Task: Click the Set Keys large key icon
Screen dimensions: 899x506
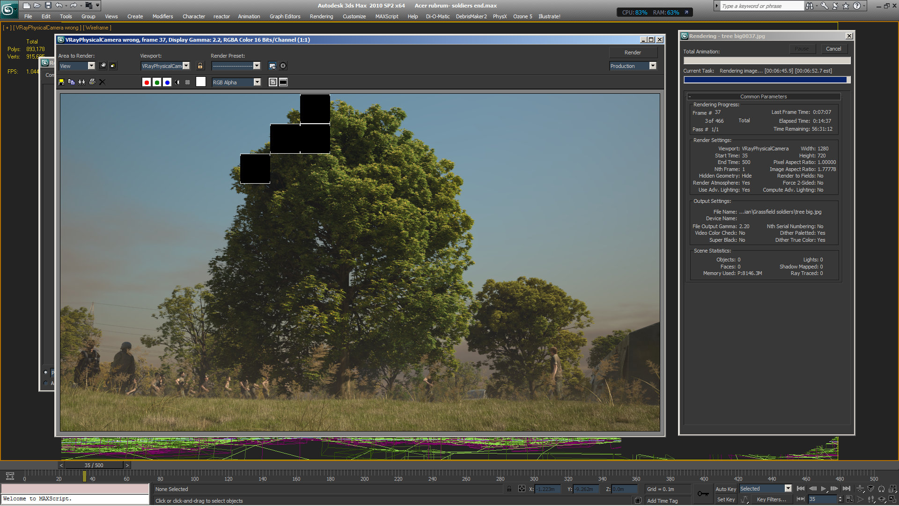Action: 703,494
